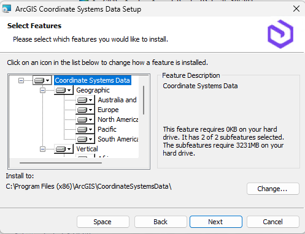
Task: Proceed with the Next button
Action: point(216,222)
